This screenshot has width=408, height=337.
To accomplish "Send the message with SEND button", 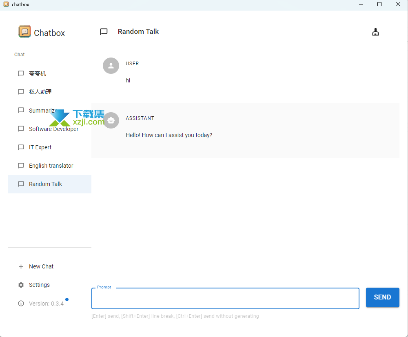I will point(382,297).
